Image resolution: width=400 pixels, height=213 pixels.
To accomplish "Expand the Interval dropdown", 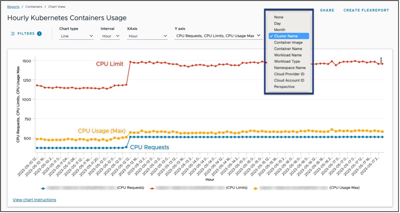I will (x=110, y=36).
